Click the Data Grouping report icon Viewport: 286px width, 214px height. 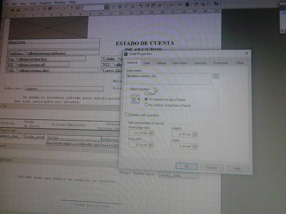pyautogui.click(x=172, y=5)
